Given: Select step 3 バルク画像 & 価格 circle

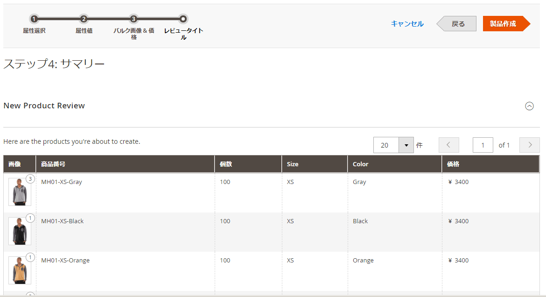Looking at the screenshot, I should [x=133, y=20].
